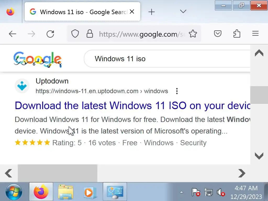
Task: Click the "16 votes" text
Action: tap(102, 143)
